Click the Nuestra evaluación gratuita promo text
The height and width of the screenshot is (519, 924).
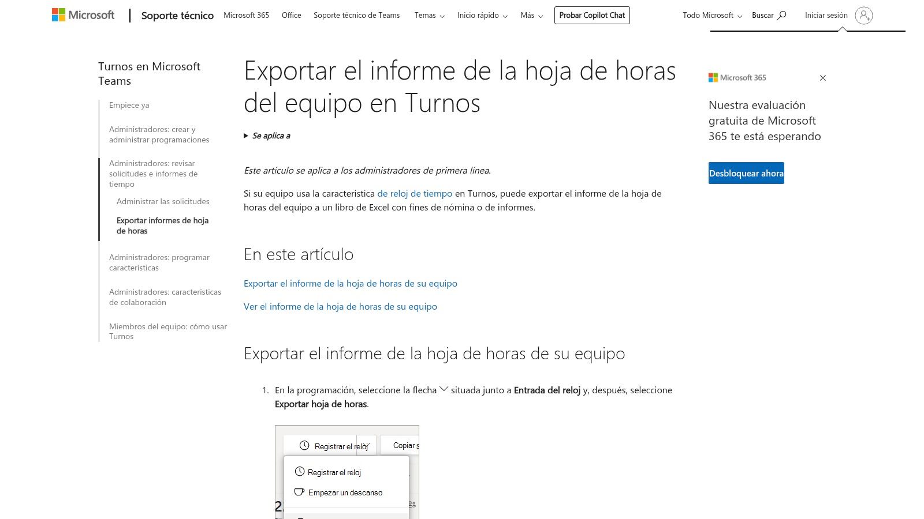coord(765,121)
